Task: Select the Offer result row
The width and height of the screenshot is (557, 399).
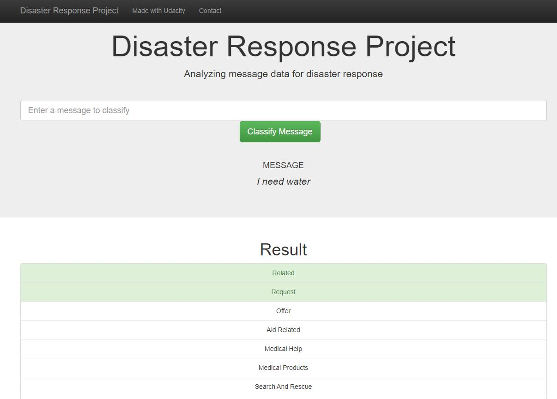Action: (283, 311)
